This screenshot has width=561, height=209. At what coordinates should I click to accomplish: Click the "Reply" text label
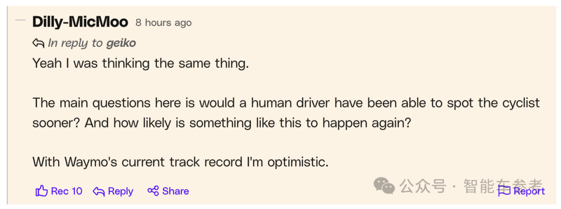pos(121,191)
